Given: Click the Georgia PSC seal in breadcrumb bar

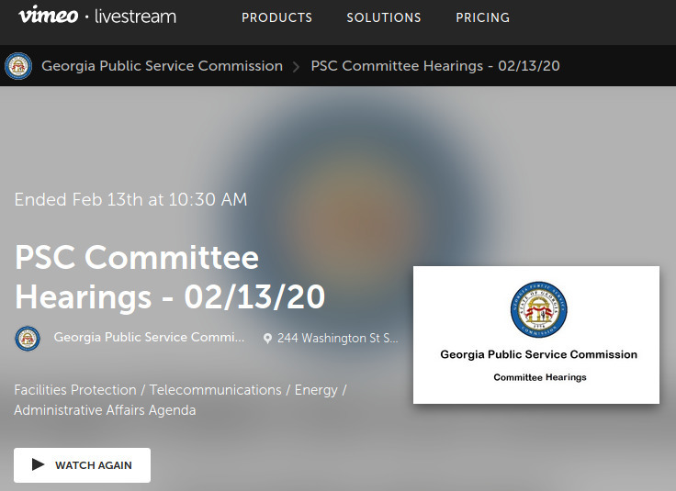Looking at the screenshot, I should click(18, 66).
